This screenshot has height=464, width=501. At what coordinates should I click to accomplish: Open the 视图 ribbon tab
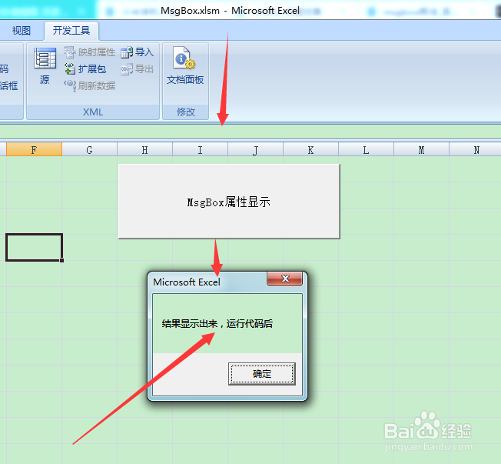21,31
